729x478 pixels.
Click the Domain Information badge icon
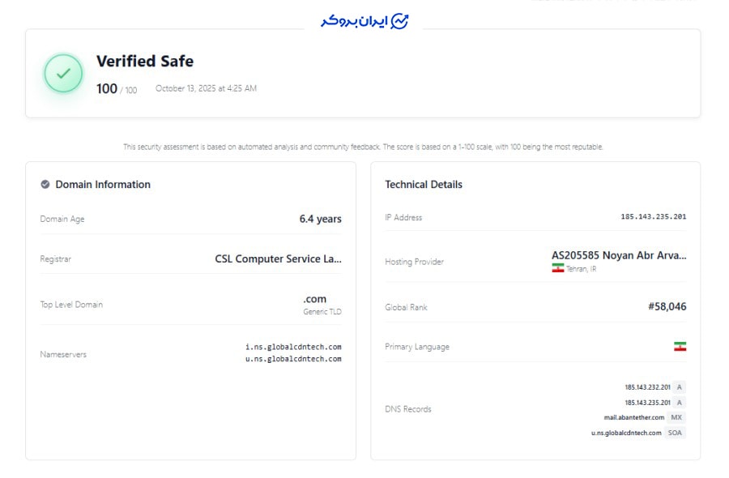45,185
